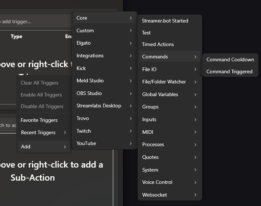Click Favorite Triggers in the context menu
Image resolution: width=261 pixels, height=206 pixels.
coord(39,120)
